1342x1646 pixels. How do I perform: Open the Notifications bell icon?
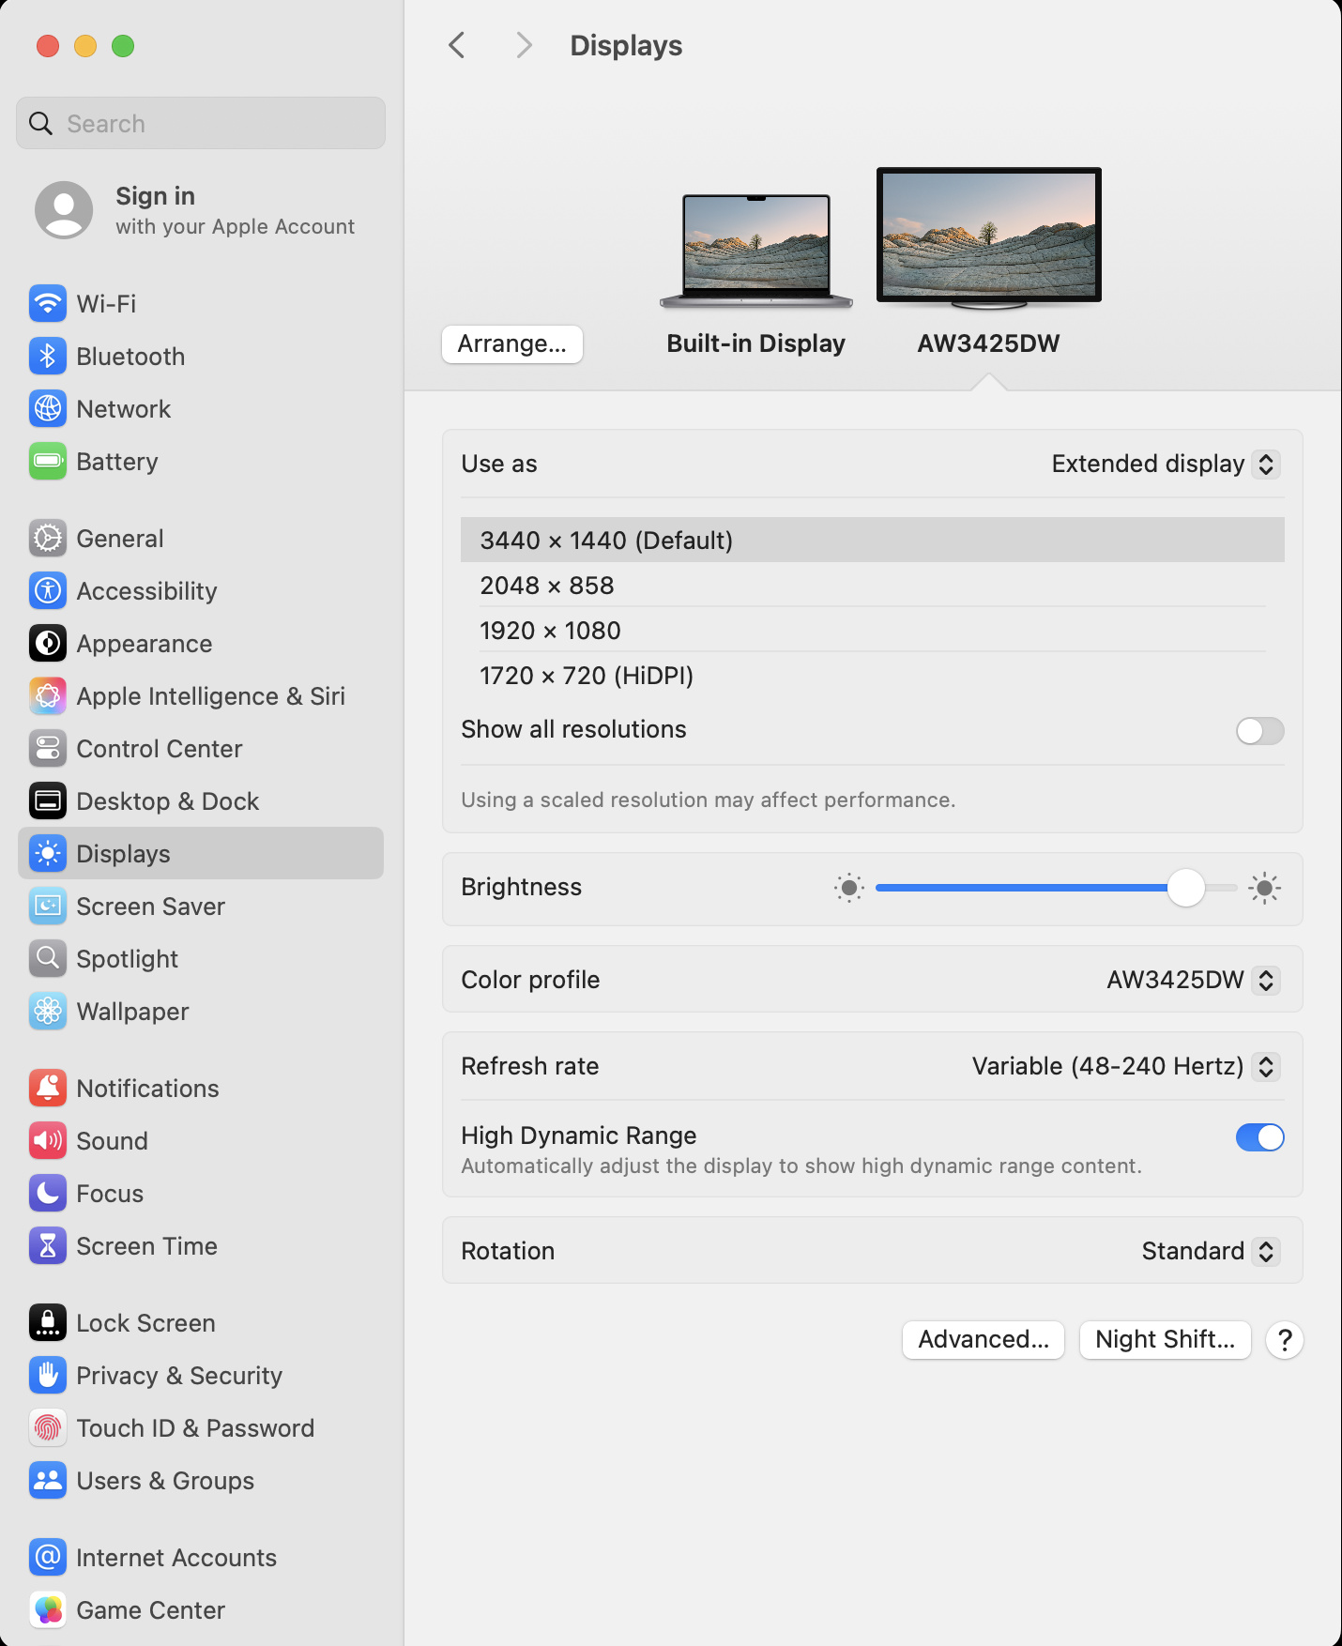pyautogui.click(x=48, y=1088)
